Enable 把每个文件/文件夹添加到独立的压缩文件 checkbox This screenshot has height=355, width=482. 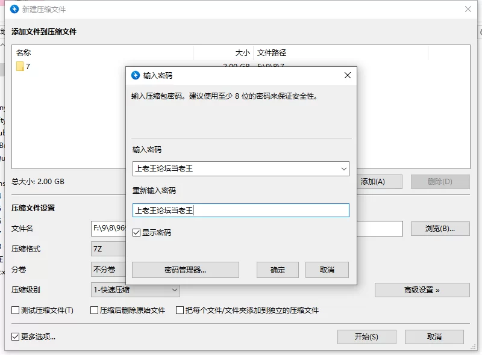180,310
